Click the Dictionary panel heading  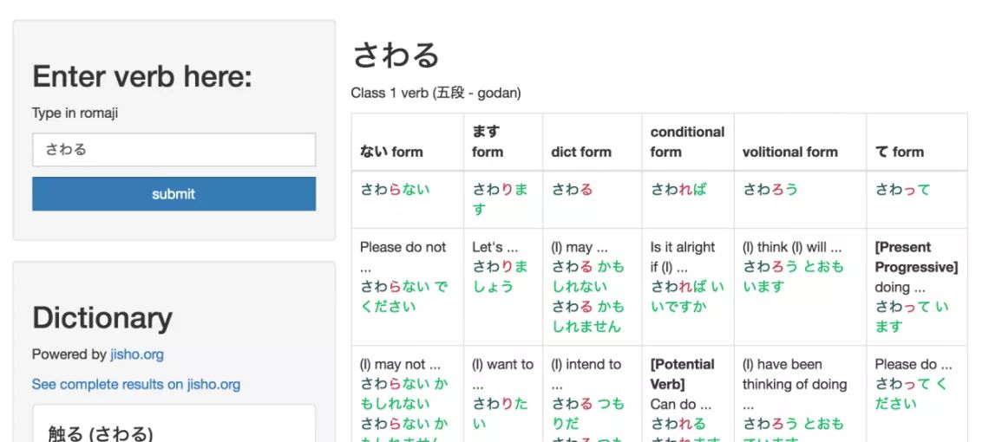[x=102, y=318]
